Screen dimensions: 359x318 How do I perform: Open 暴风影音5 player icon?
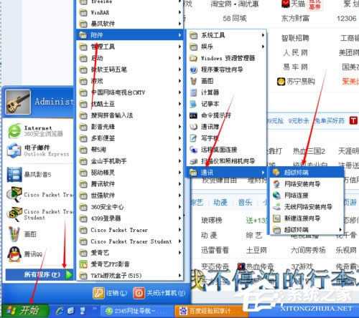(14, 174)
